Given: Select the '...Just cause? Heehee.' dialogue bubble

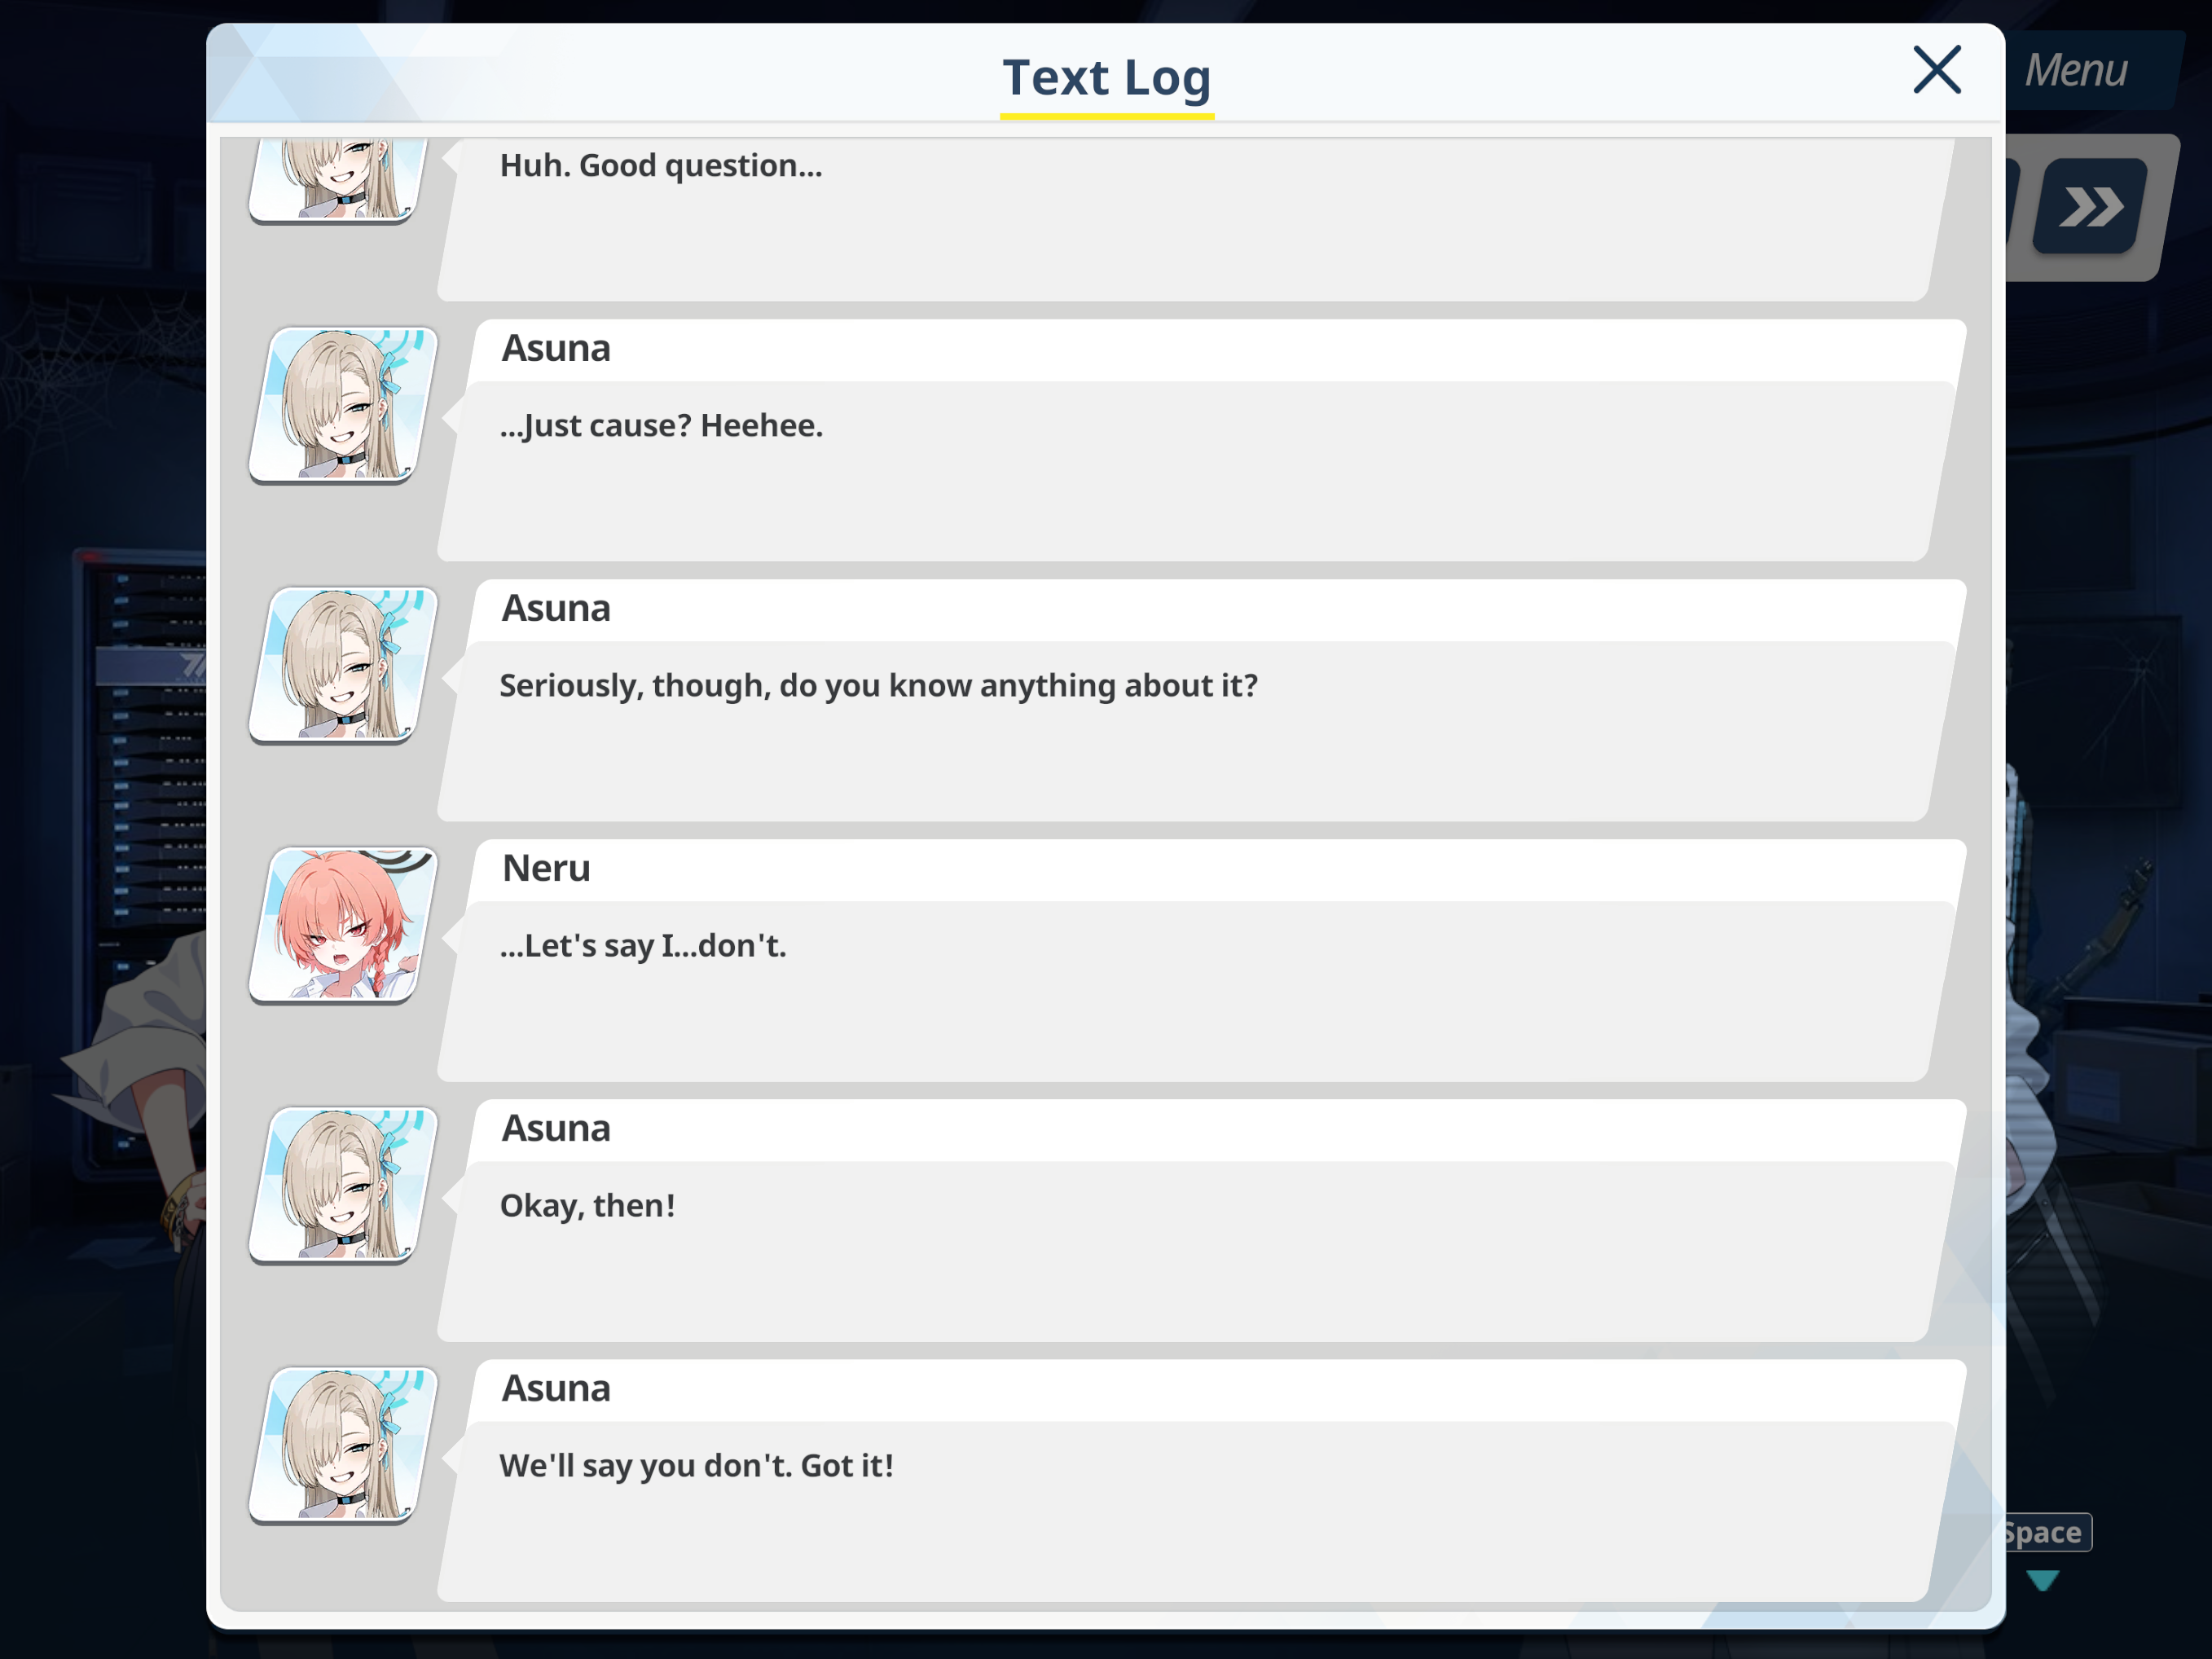Looking at the screenshot, I should (x=1195, y=471).
